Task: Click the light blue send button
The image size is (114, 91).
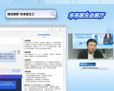Action: [16, 71]
